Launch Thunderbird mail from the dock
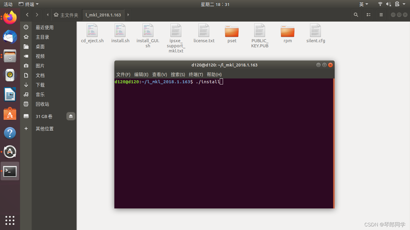The image size is (410, 230). click(10, 37)
